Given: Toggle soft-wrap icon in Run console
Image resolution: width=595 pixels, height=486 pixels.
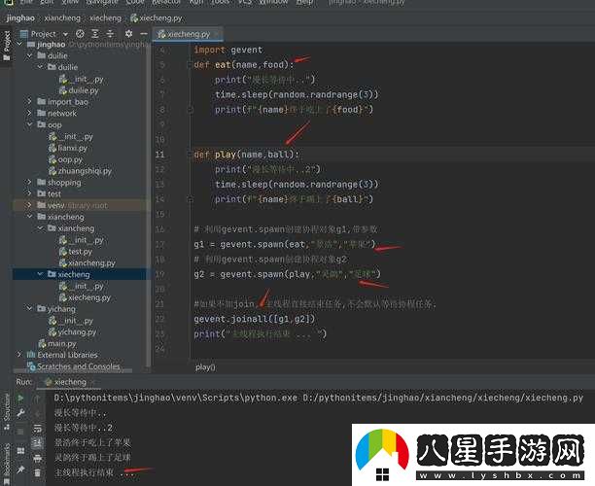Looking at the screenshot, I should (37, 429).
